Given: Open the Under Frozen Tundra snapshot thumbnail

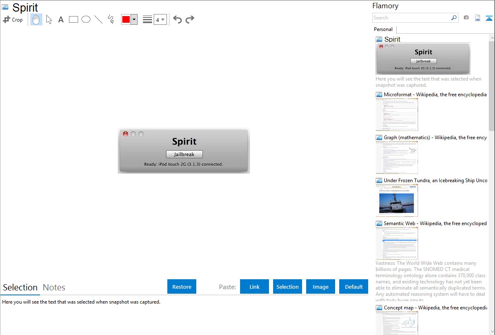Looking at the screenshot, I should pyautogui.click(x=397, y=200).
